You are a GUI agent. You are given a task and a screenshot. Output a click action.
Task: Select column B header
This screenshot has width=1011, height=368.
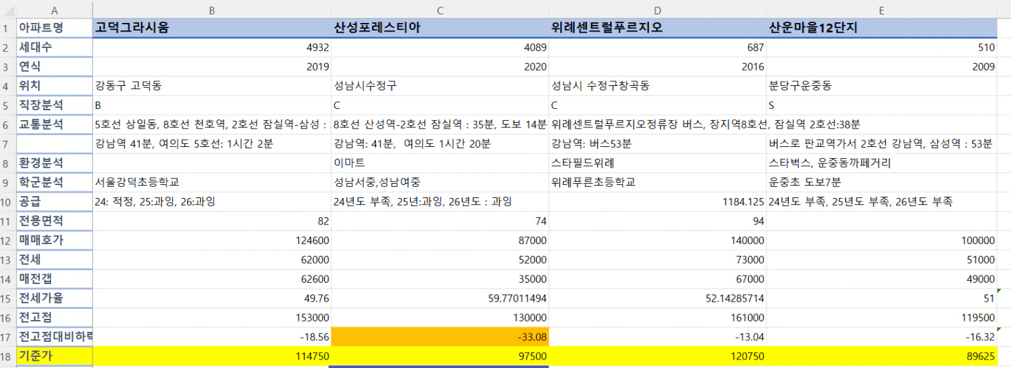tap(211, 10)
